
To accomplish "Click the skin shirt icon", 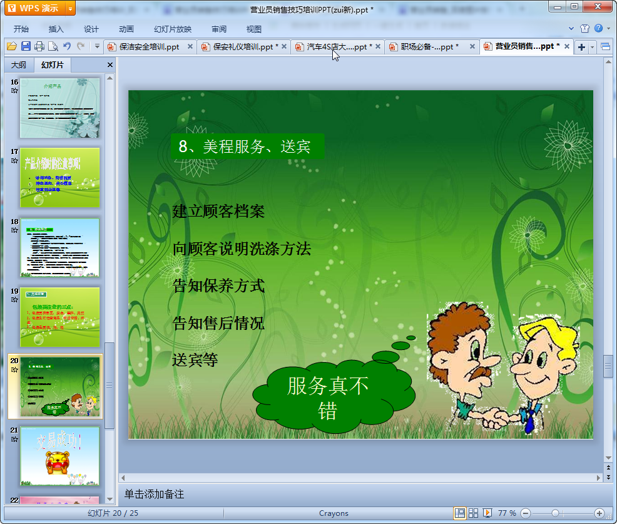I will [x=584, y=28].
